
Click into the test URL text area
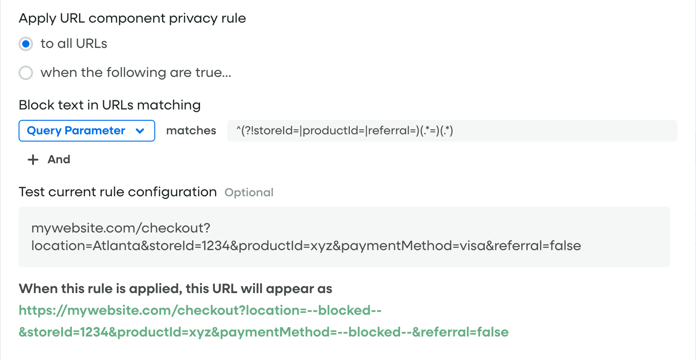coord(344,237)
